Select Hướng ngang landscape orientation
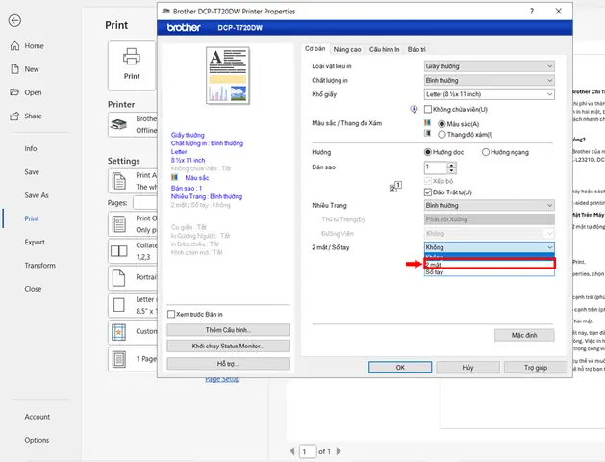Screen dimensions: 605x462 click(x=486, y=152)
